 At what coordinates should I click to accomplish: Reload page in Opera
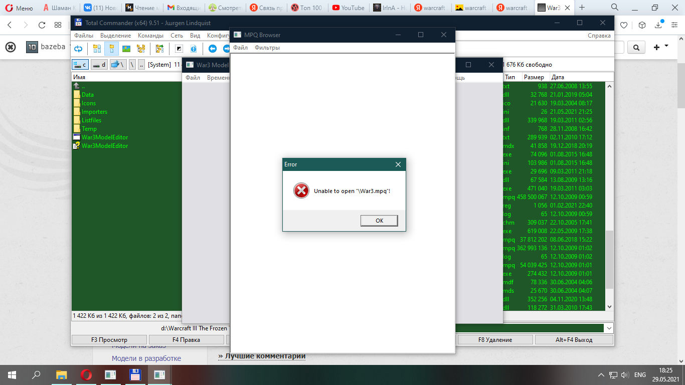coord(42,25)
